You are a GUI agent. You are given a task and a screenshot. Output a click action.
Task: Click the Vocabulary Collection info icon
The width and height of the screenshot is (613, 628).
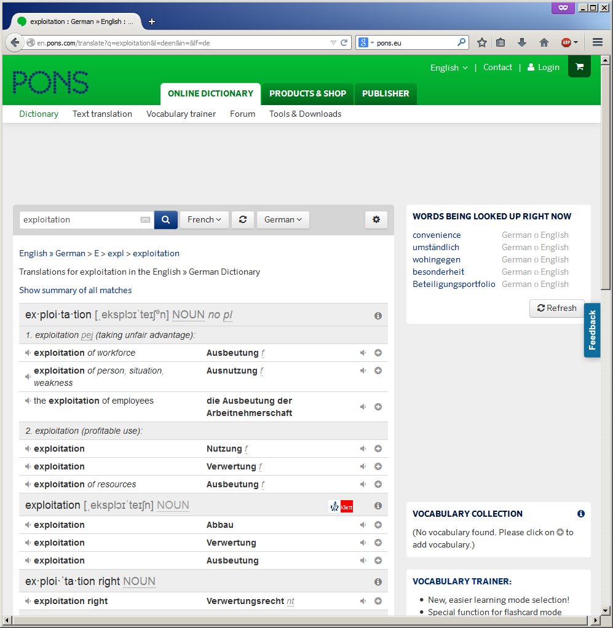coord(581,514)
